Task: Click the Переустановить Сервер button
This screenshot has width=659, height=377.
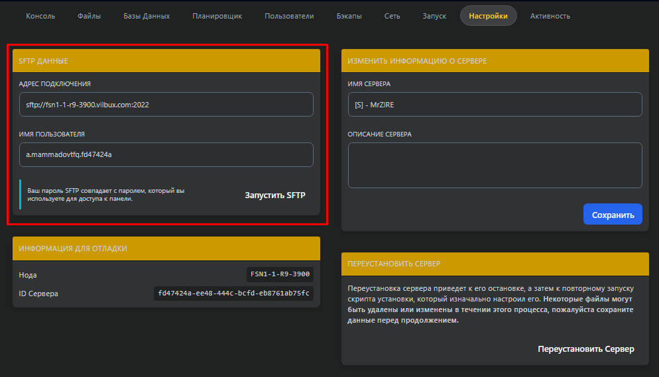Action: tap(585, 349)
